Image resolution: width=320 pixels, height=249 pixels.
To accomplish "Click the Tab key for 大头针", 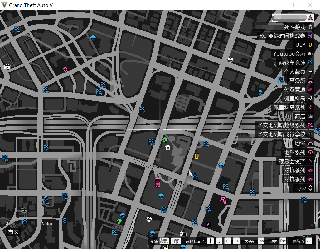I will (261, 241).
